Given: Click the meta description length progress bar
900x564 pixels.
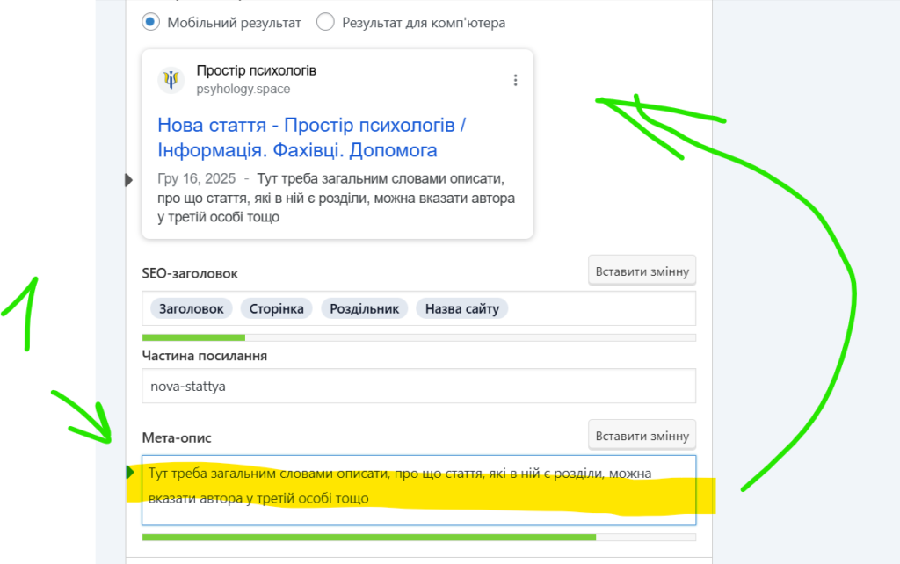Looking at the screenshot, I should [418, 537].
